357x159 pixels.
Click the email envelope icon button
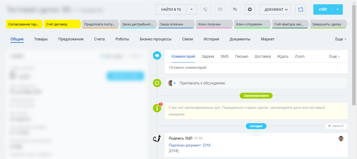(220, 9)
